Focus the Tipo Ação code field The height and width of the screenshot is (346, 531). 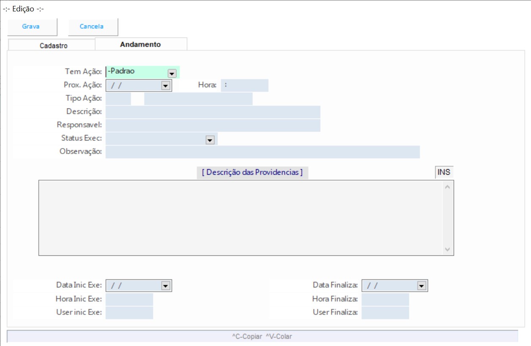point(118,99)
